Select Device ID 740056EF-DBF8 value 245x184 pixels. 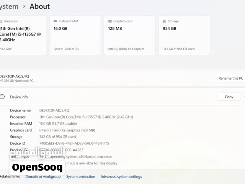(74, 143)
